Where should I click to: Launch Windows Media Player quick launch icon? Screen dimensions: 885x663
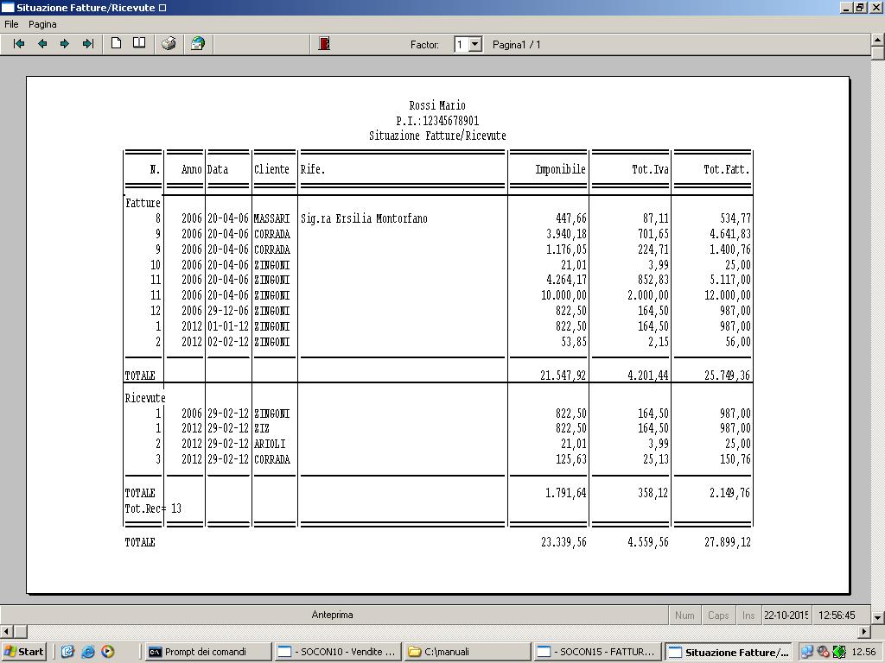[108, 652]
